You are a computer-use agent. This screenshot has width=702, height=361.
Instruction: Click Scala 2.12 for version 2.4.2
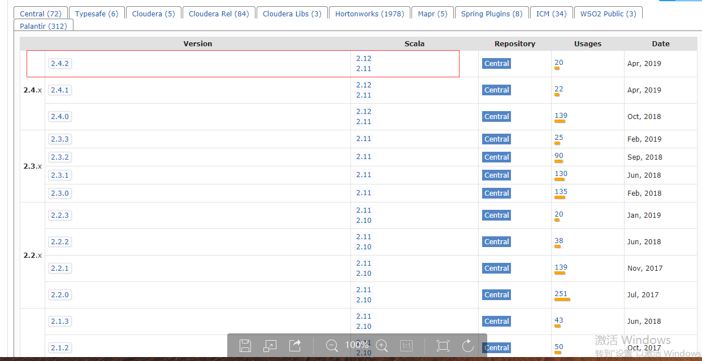click(x=363, y=59)
